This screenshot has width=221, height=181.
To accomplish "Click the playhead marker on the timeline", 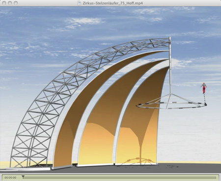I will [23, 177].
